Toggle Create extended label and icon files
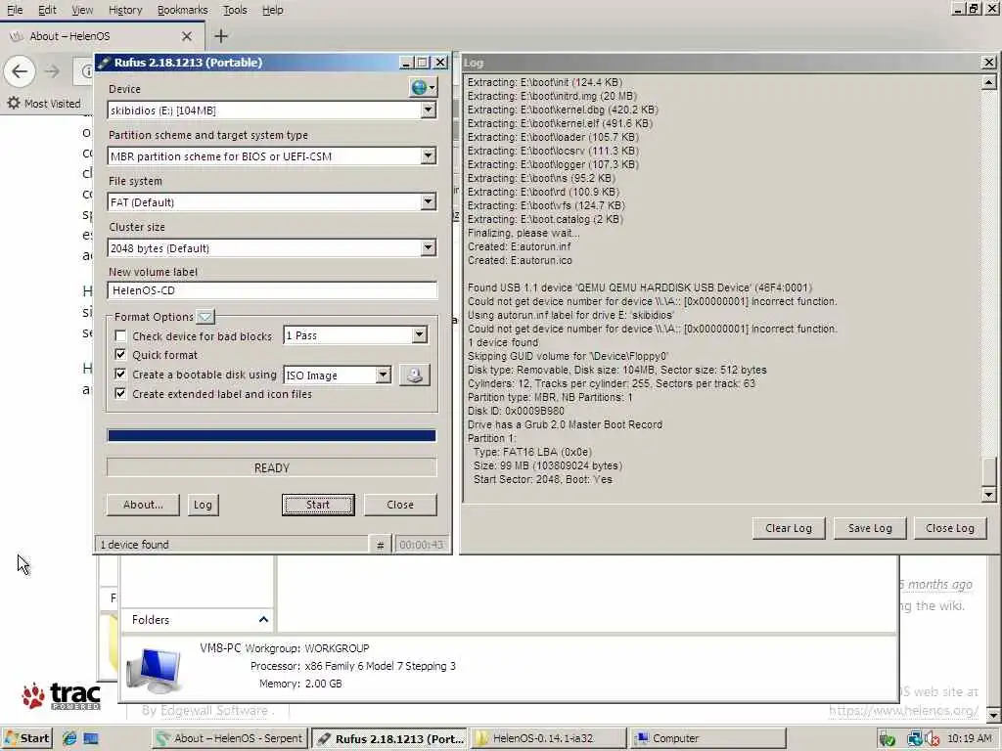Viewport: 1002px width, 751px height. [x=120, y=394]
